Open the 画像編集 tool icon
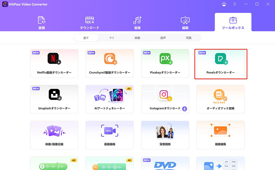The image size is (275, 170). click(220, 130)
